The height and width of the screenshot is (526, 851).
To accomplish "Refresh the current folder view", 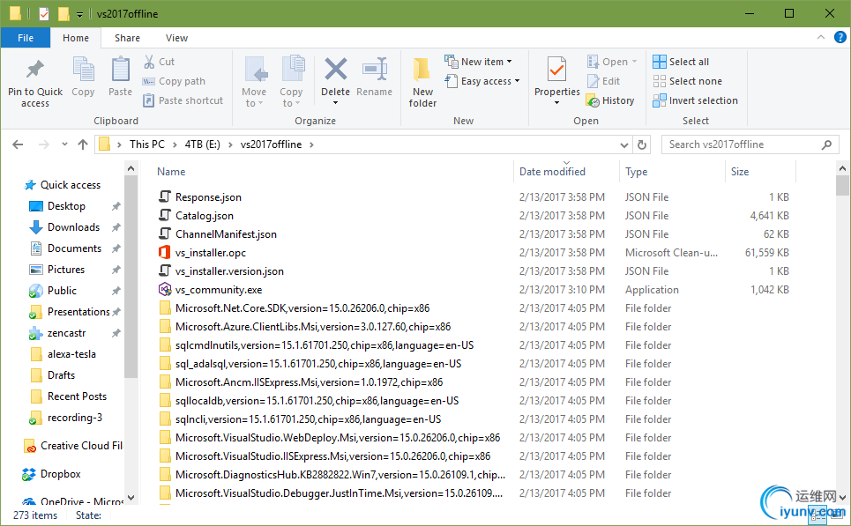I will (641, 144).
